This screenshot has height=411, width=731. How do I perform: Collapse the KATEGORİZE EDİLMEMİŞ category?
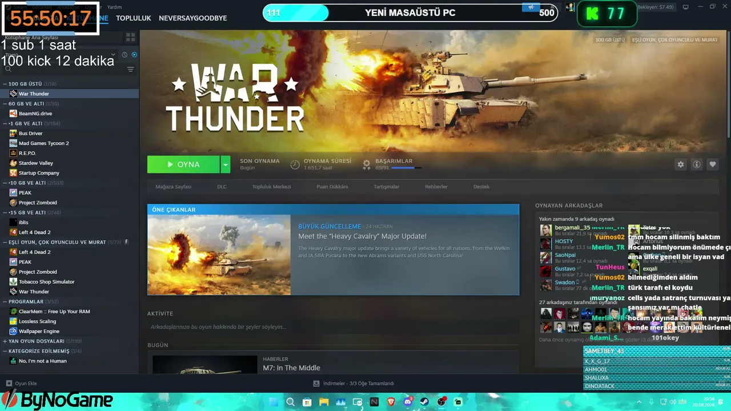(x=5, y=351)
